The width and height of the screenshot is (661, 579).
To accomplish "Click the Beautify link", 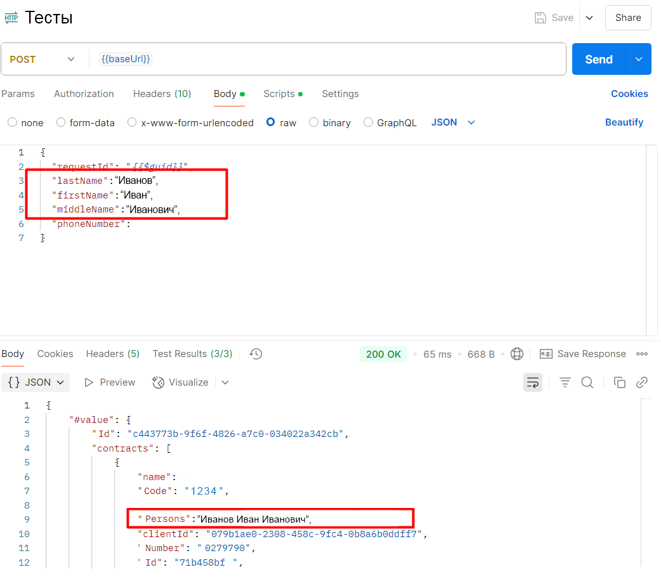I will (x=624, y=122).
